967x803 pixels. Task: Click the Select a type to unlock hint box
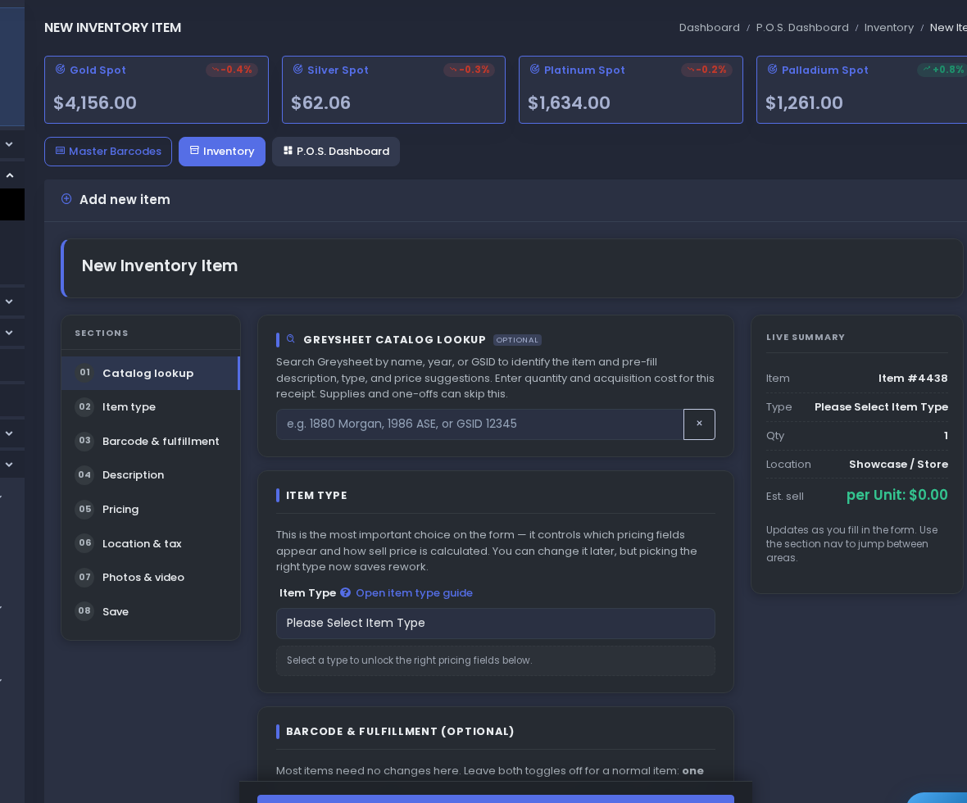pyautogui.click(x=495, y=660)
